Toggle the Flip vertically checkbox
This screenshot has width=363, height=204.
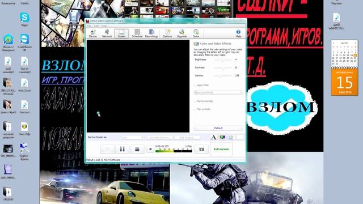195,109
